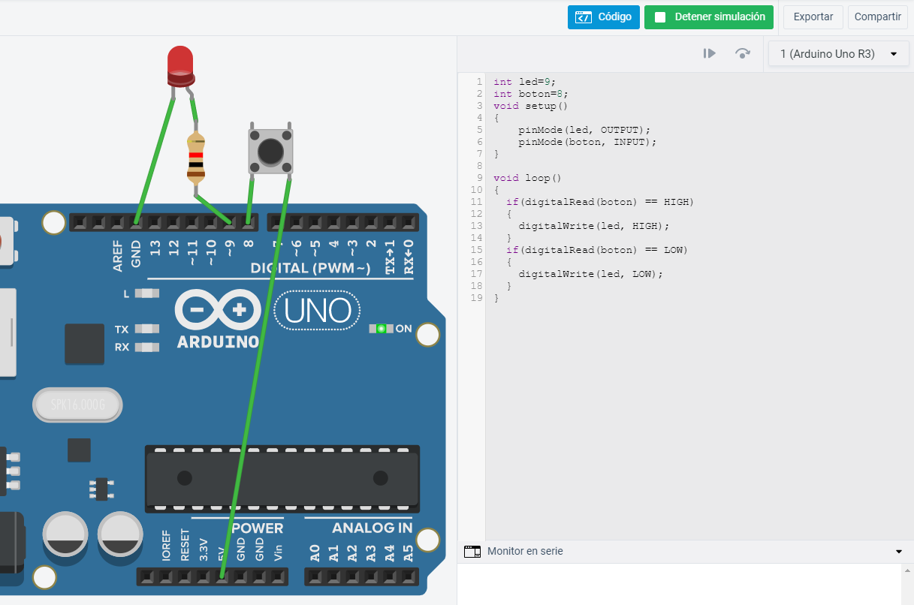
Task: Select the resistor component
Action: (196, 158)
